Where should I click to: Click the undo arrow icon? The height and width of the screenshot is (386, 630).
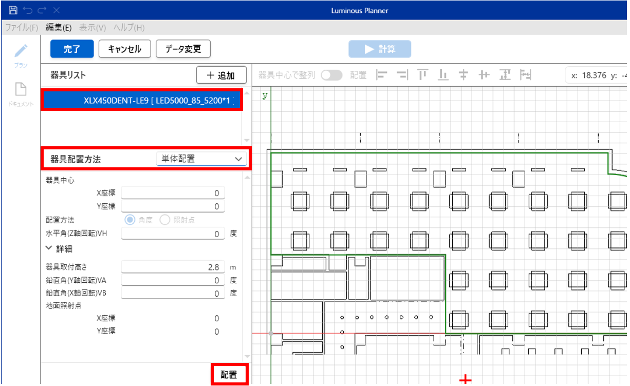click(28, 10)
